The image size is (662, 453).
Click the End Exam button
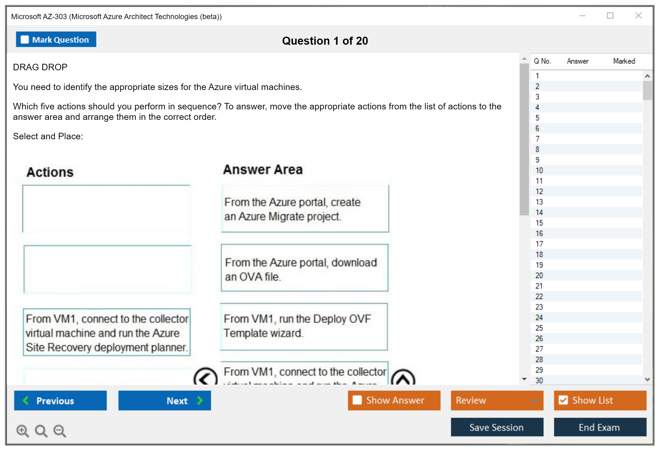tap(599, 427)
